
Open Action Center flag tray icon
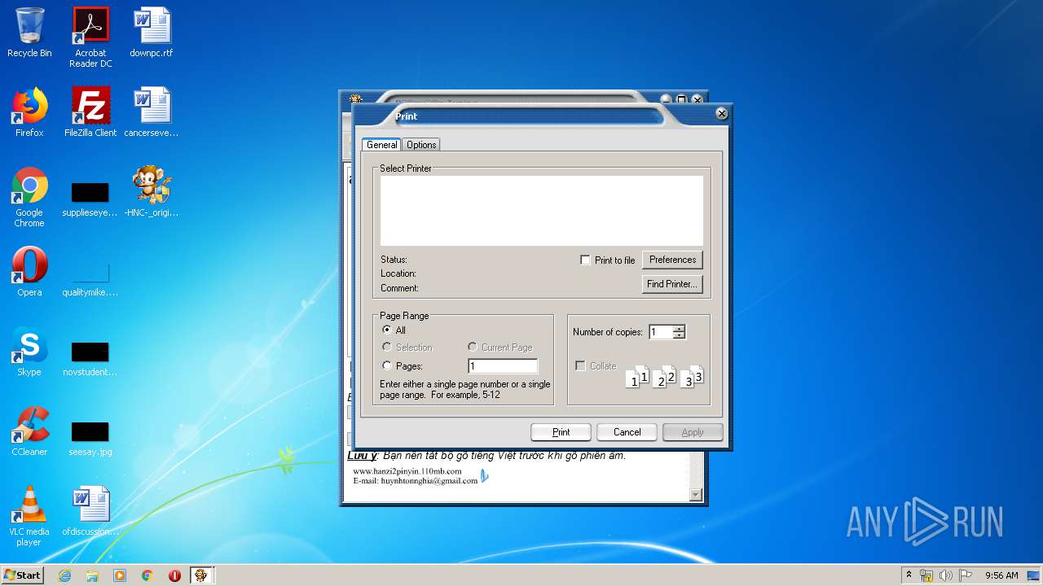[x=966, y=575]
